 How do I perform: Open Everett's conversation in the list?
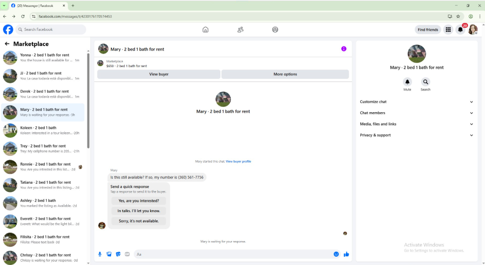pos(43,221)
